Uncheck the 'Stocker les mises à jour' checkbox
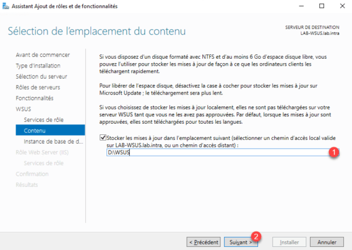This screenshot has height=250, width=352. point(103,137)
